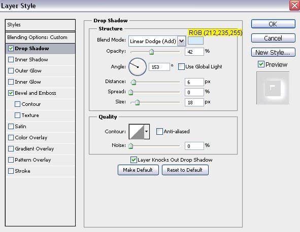Check the Anti-aliased option
This screenshot has height=232, width=300.
point(159,131)
